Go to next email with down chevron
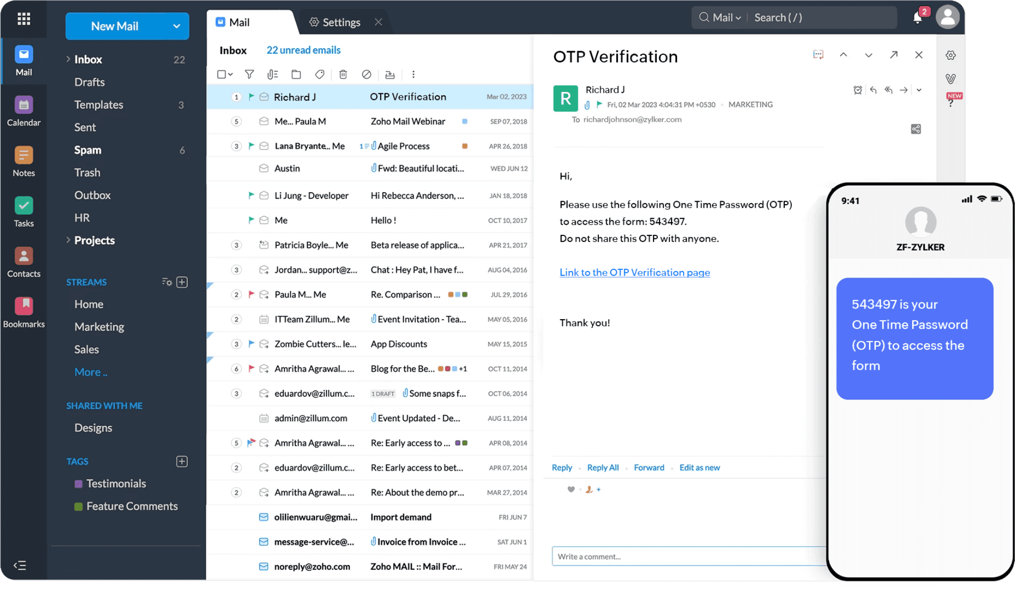1015x595 pixels. click(869, 55)
